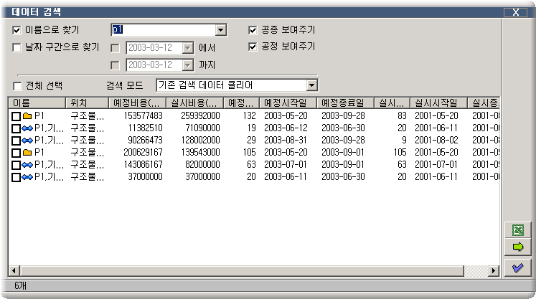Click link icon in row with 90266473
This screenshot has height=299, width=536.
click(27, 140)
